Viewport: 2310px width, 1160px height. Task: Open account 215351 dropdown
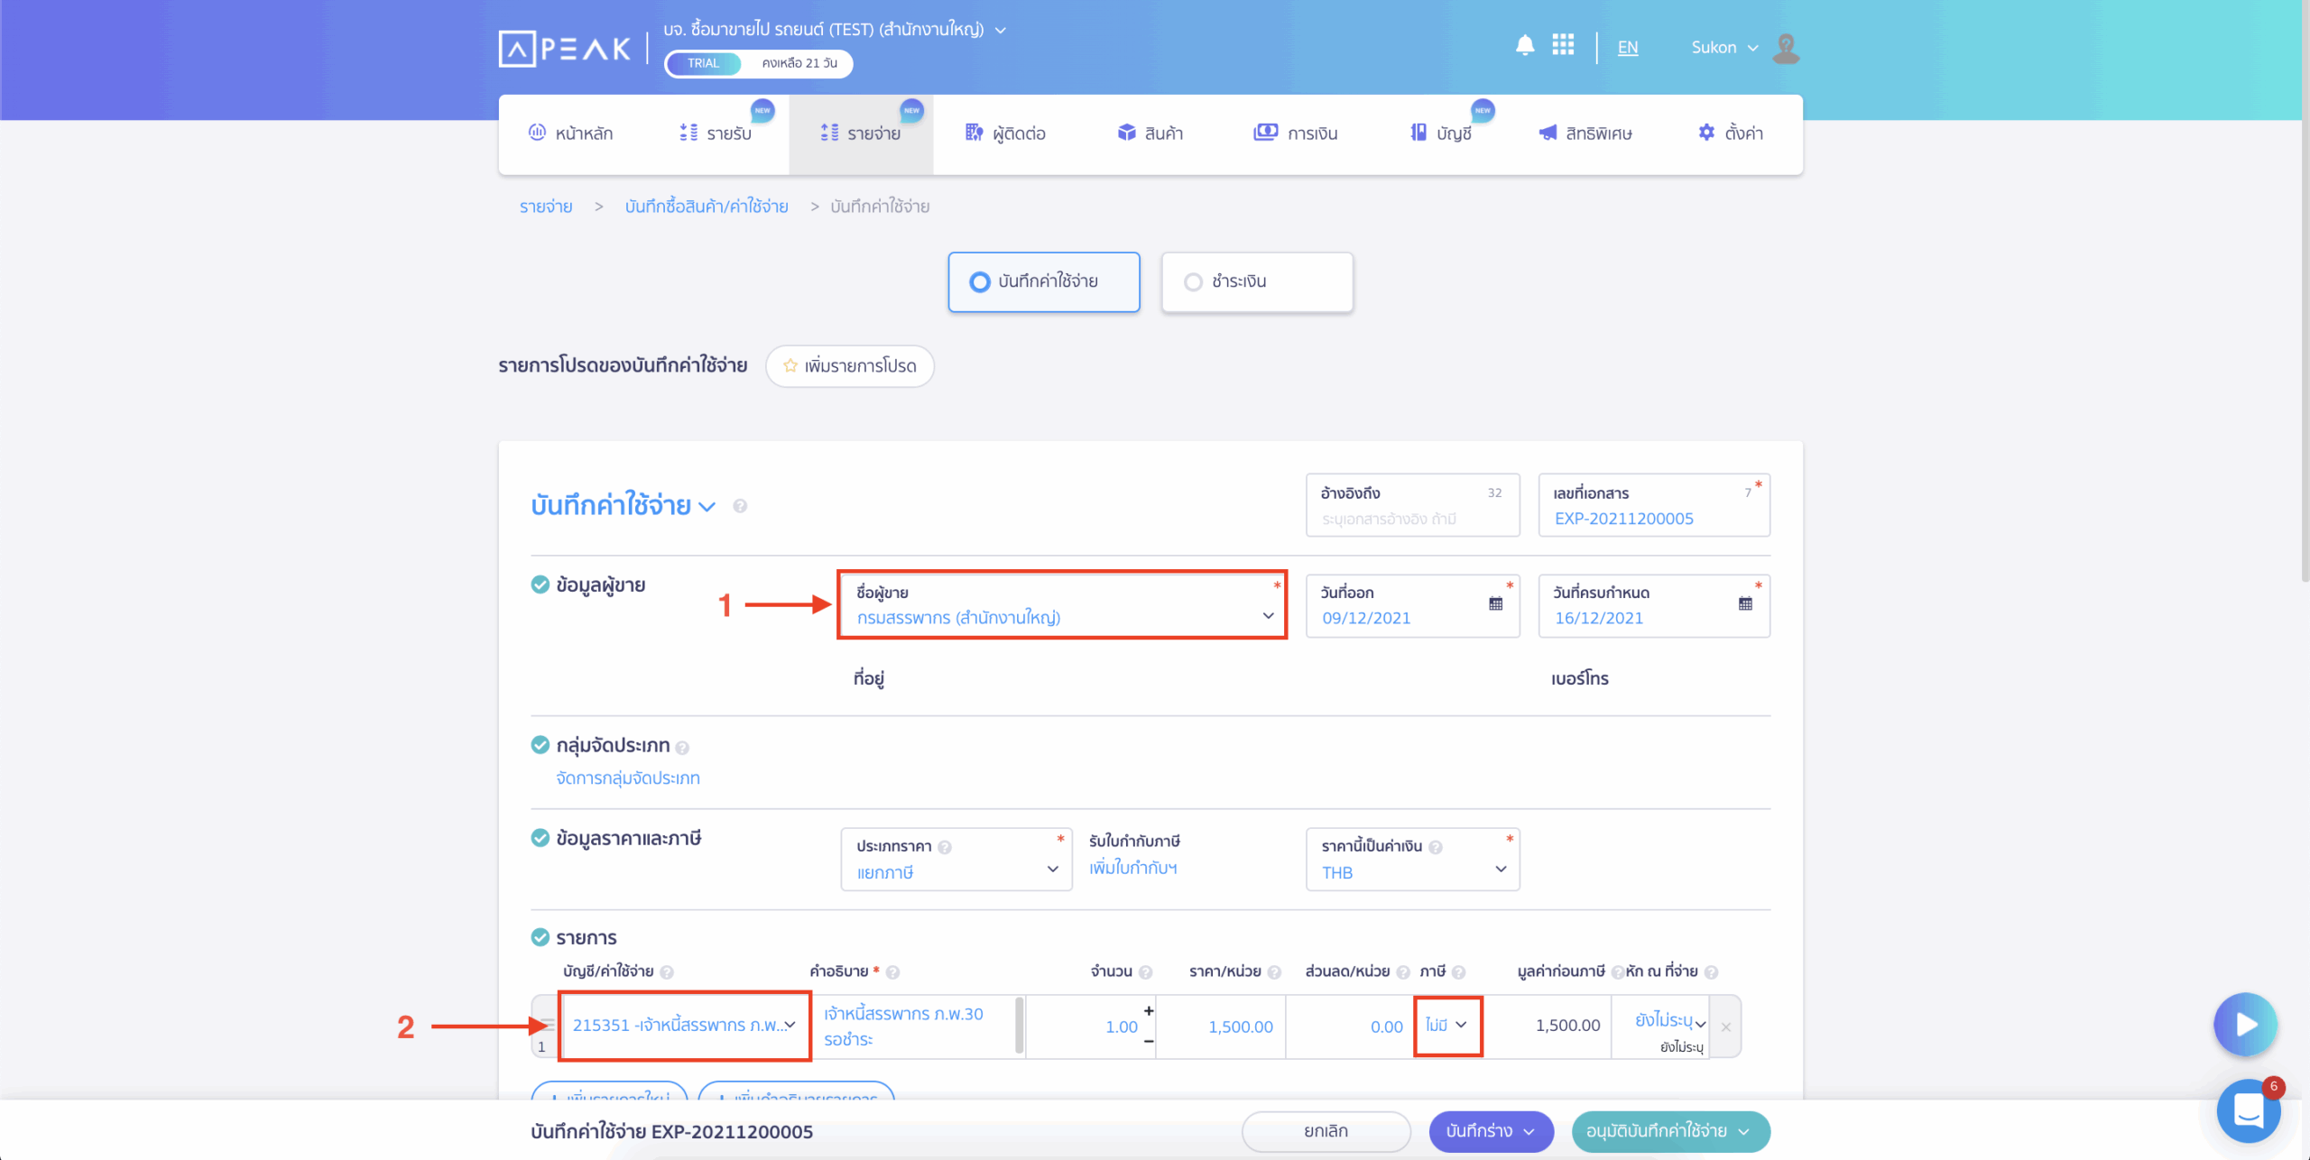click(685, 1026)
